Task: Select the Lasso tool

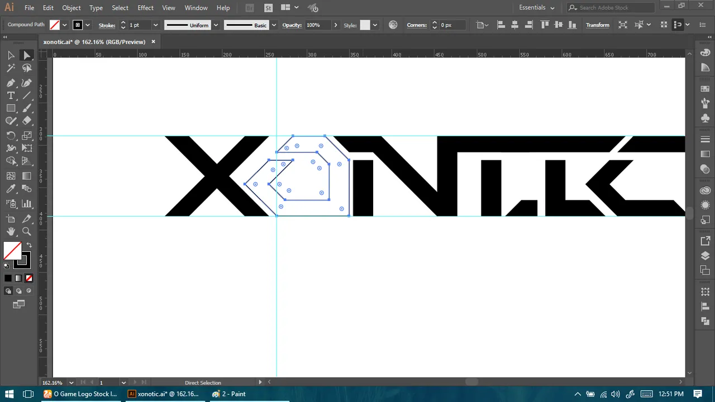Action: pos(26,68)
